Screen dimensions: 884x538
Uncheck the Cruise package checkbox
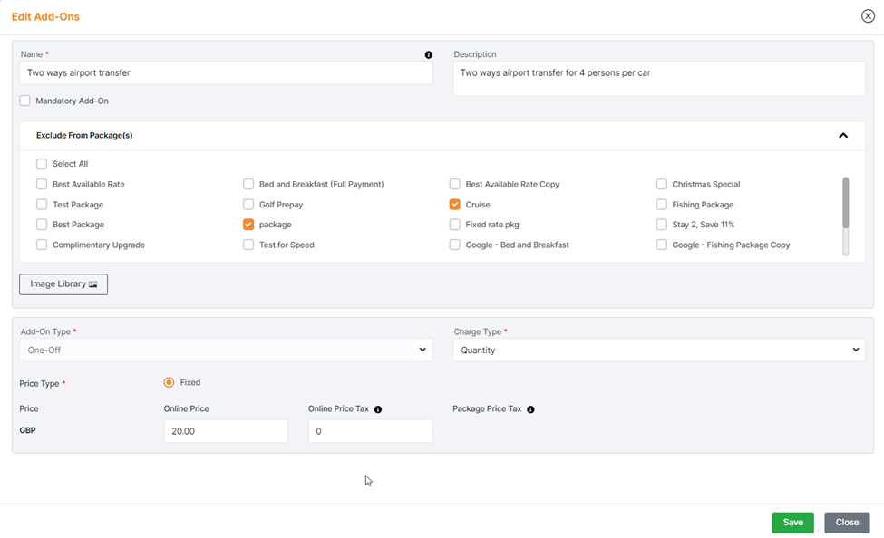pyautogui.click(x=455, y=205)
